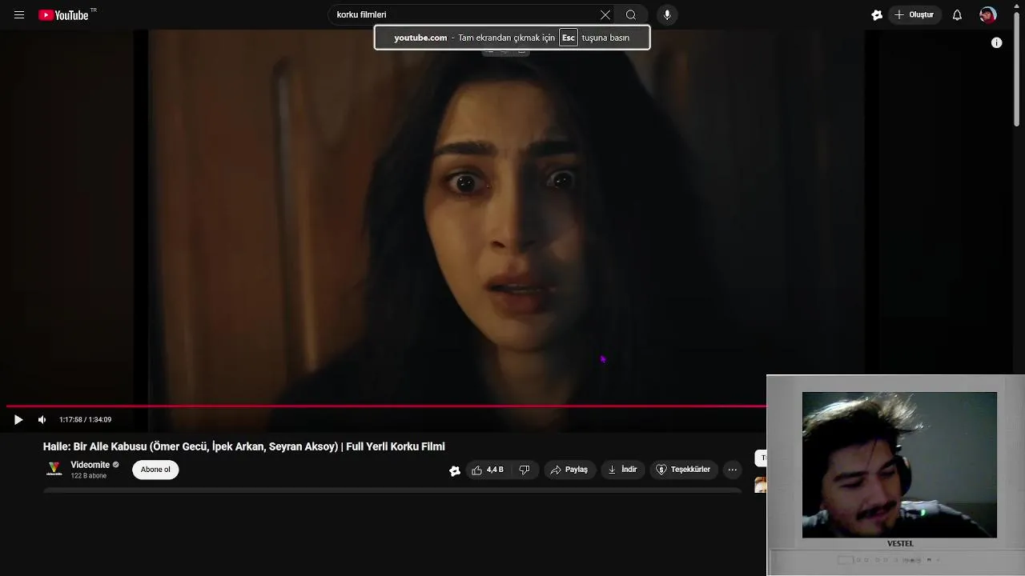Dislike the video with thumbs down
The width and height of the screenshot is (1025, 576).
coord(525,470)
